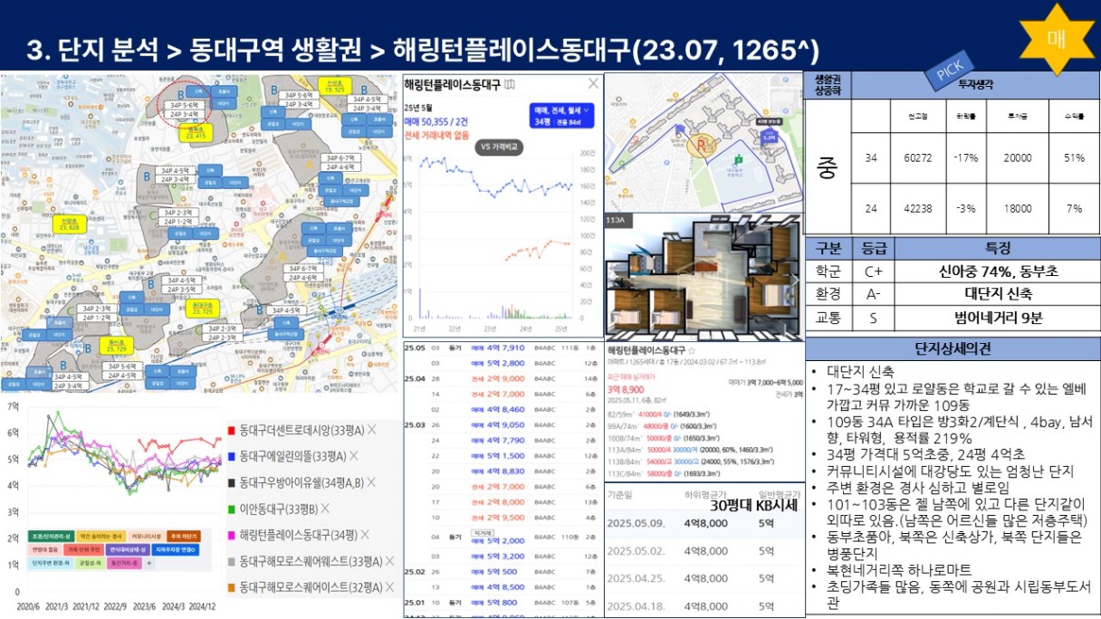The height and width of the screenshot is (619, 1101).
Task: Click the green swatch for 이안동대구
Action: pyautogui.click(x=232, y=509)
